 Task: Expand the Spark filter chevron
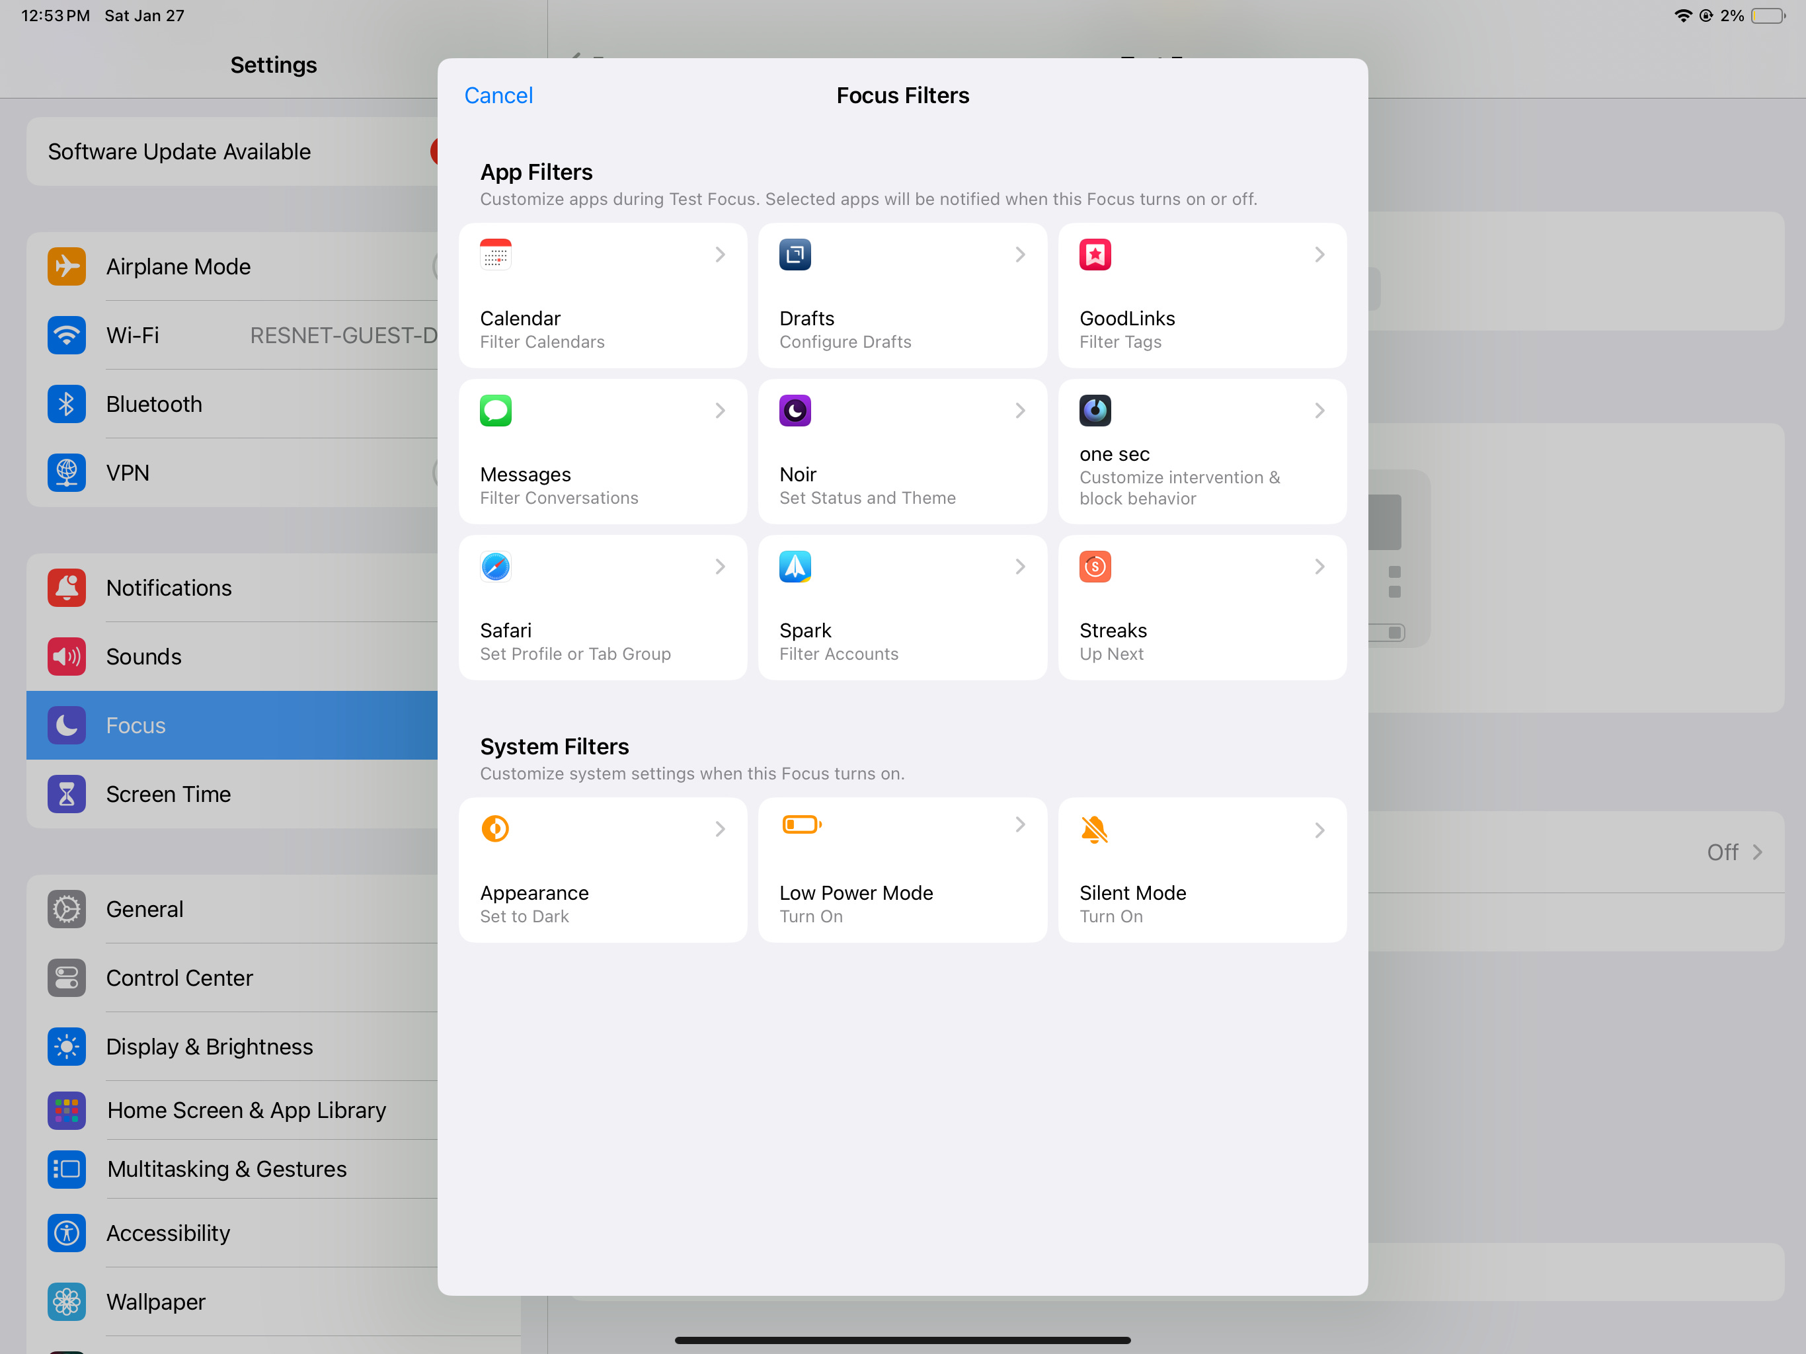[x=1020, y=567]
